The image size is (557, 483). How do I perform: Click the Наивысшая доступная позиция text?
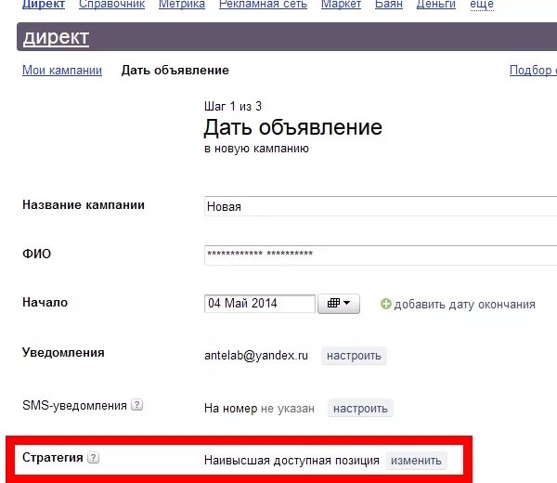(x=291, y=461)
